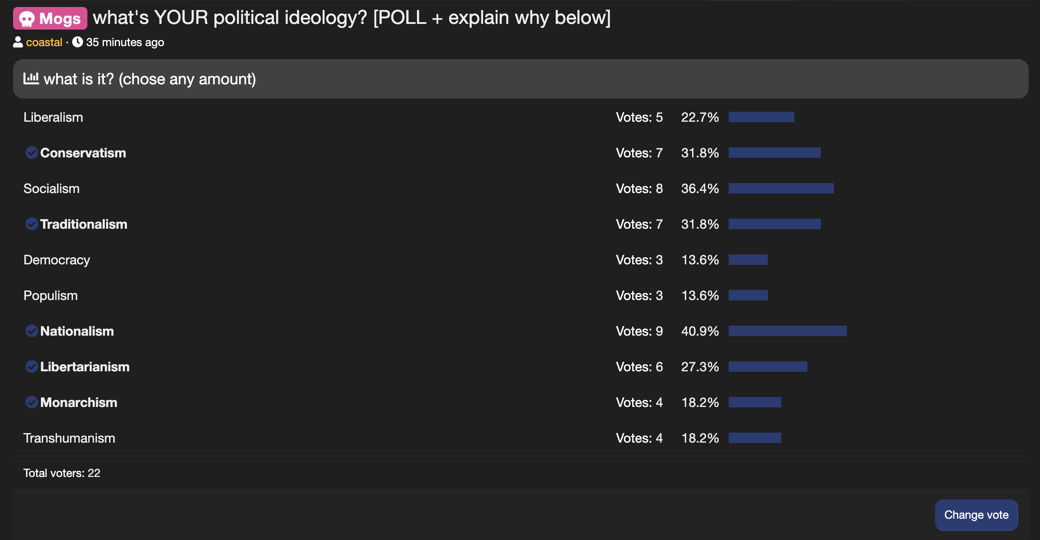Click the user profile icon beside coastal
1040x540 pixels.
click(x=18, y=42)
